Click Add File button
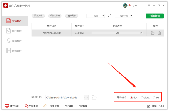The image size is (169, 111). 38,15
